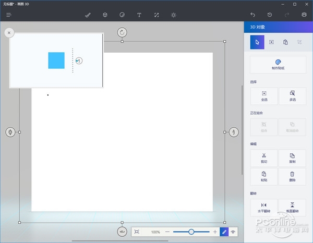Toggle the 3D view eye icon
The height and width of the screenshot is (243, 313).
[233, 232]
